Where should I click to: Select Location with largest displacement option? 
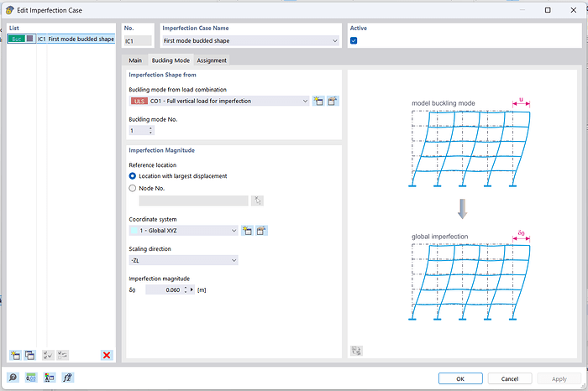tap(133, 176)
